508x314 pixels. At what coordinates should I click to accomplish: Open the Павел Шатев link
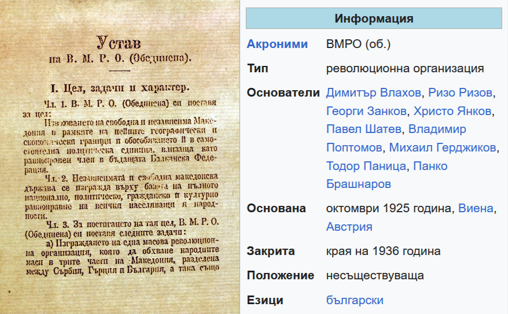pyautogui.click(x=364, y=129)
